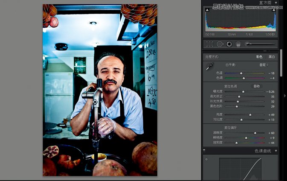
Task: Collapse the 直方图 histogram panel
Action: click(x=276, y=3)
